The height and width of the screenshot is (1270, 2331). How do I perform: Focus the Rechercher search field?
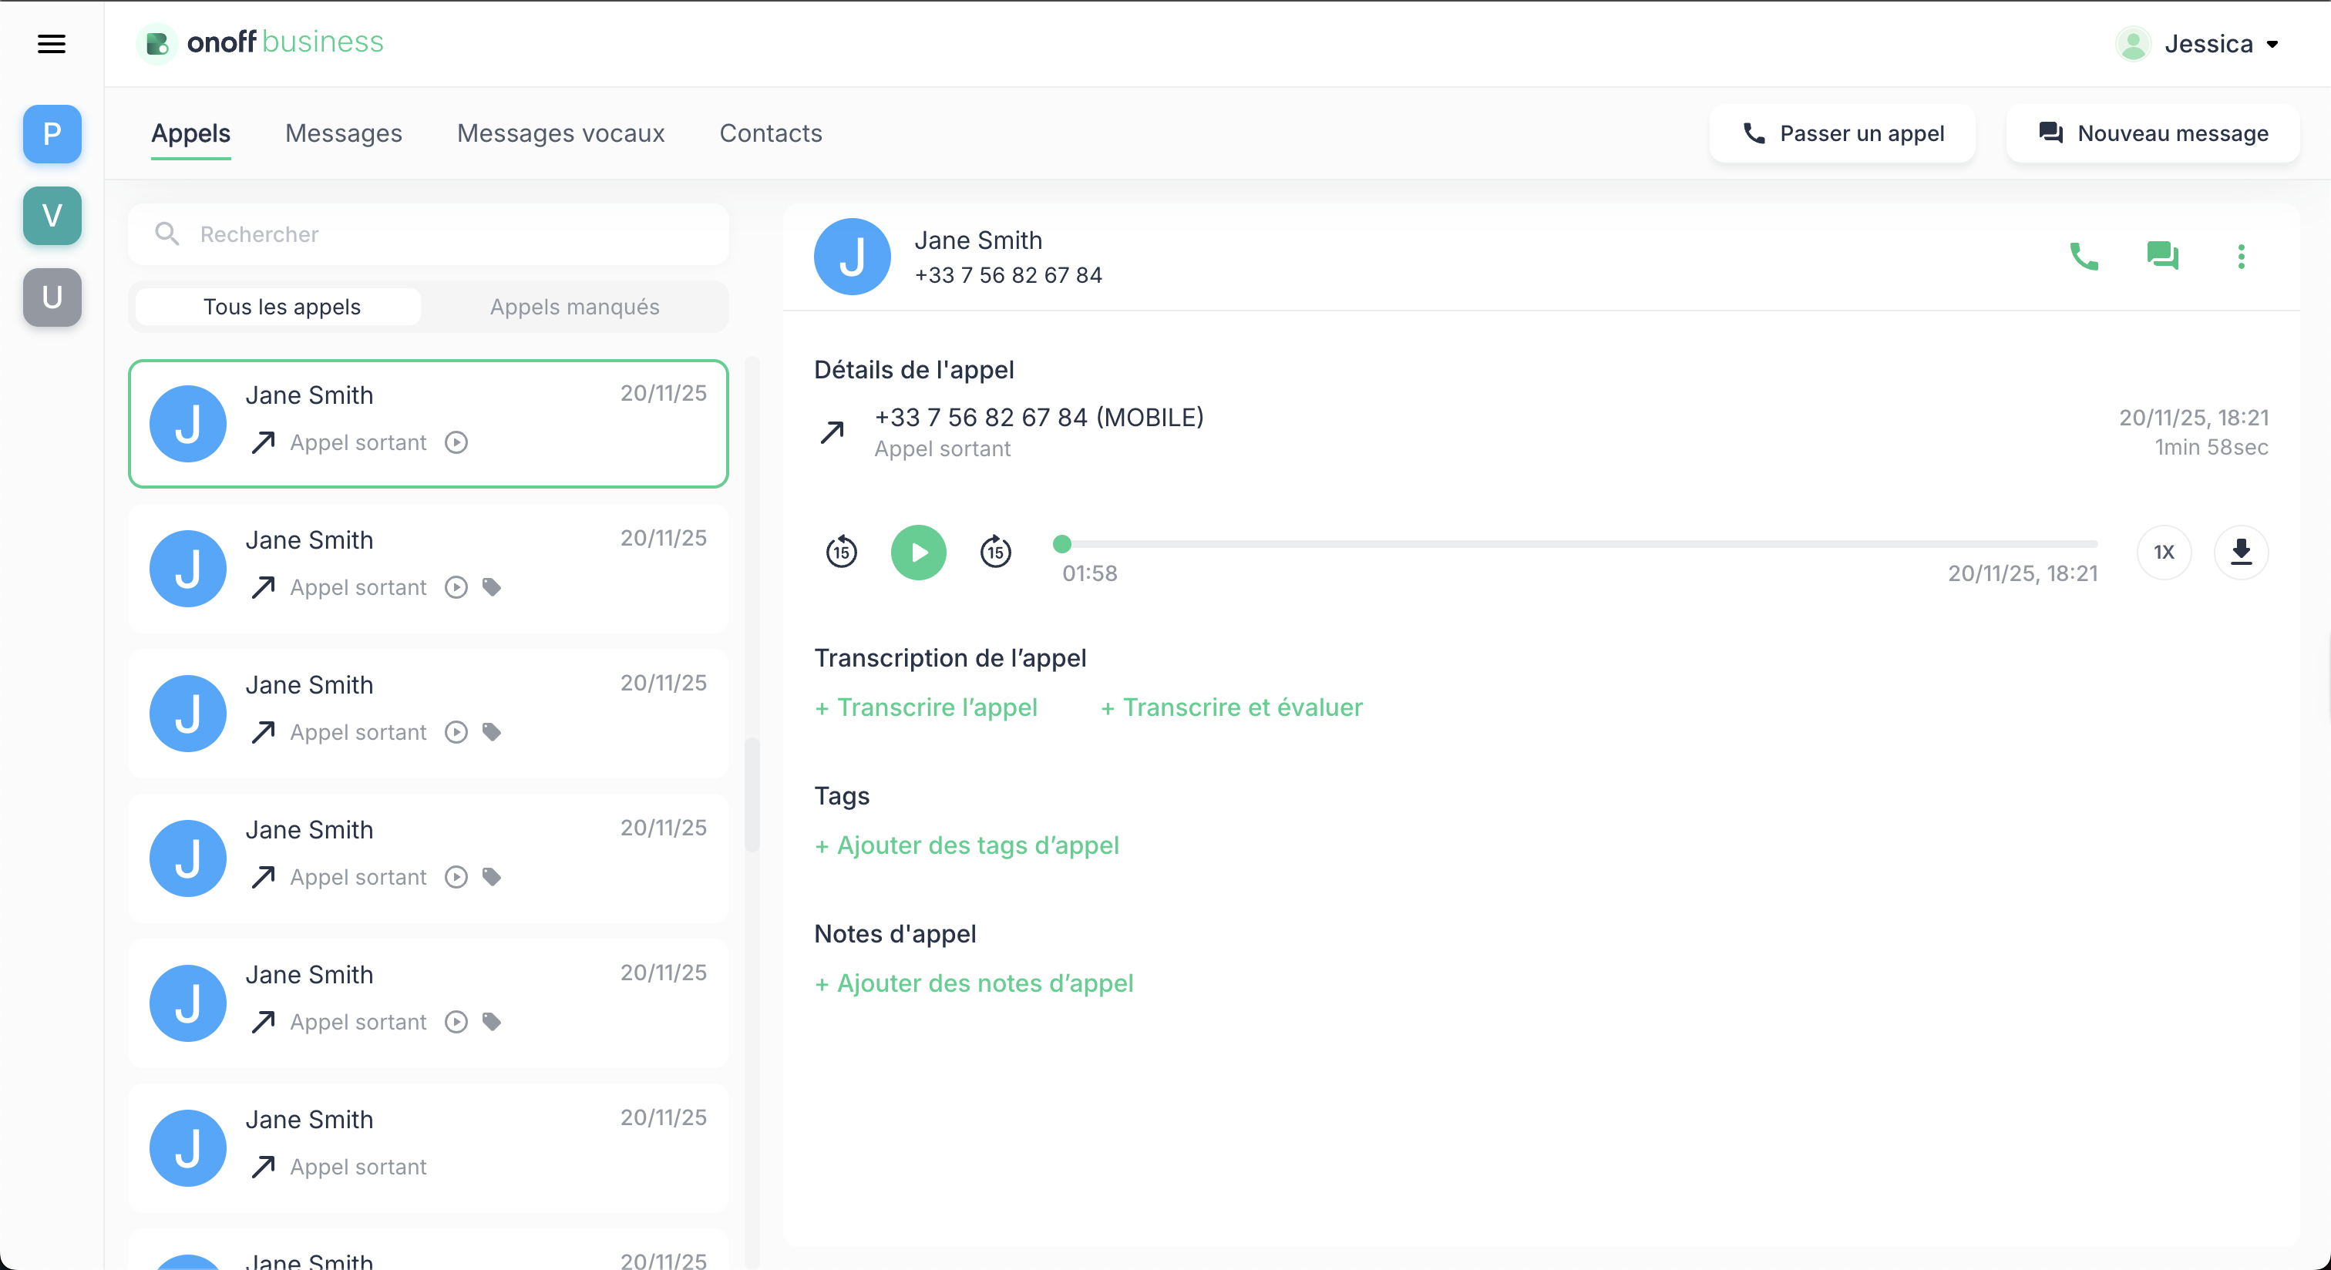(429, 234)
